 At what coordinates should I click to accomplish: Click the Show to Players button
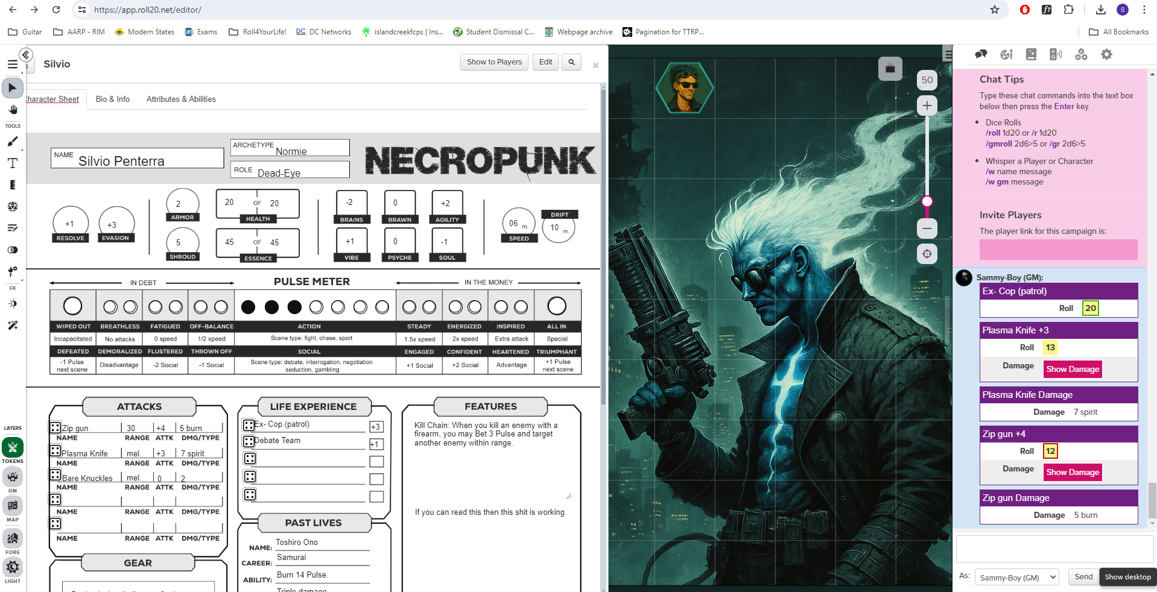[x=494, y=62]
